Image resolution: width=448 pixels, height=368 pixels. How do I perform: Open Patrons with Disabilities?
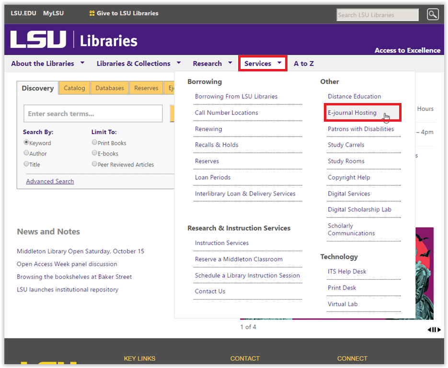361,129
